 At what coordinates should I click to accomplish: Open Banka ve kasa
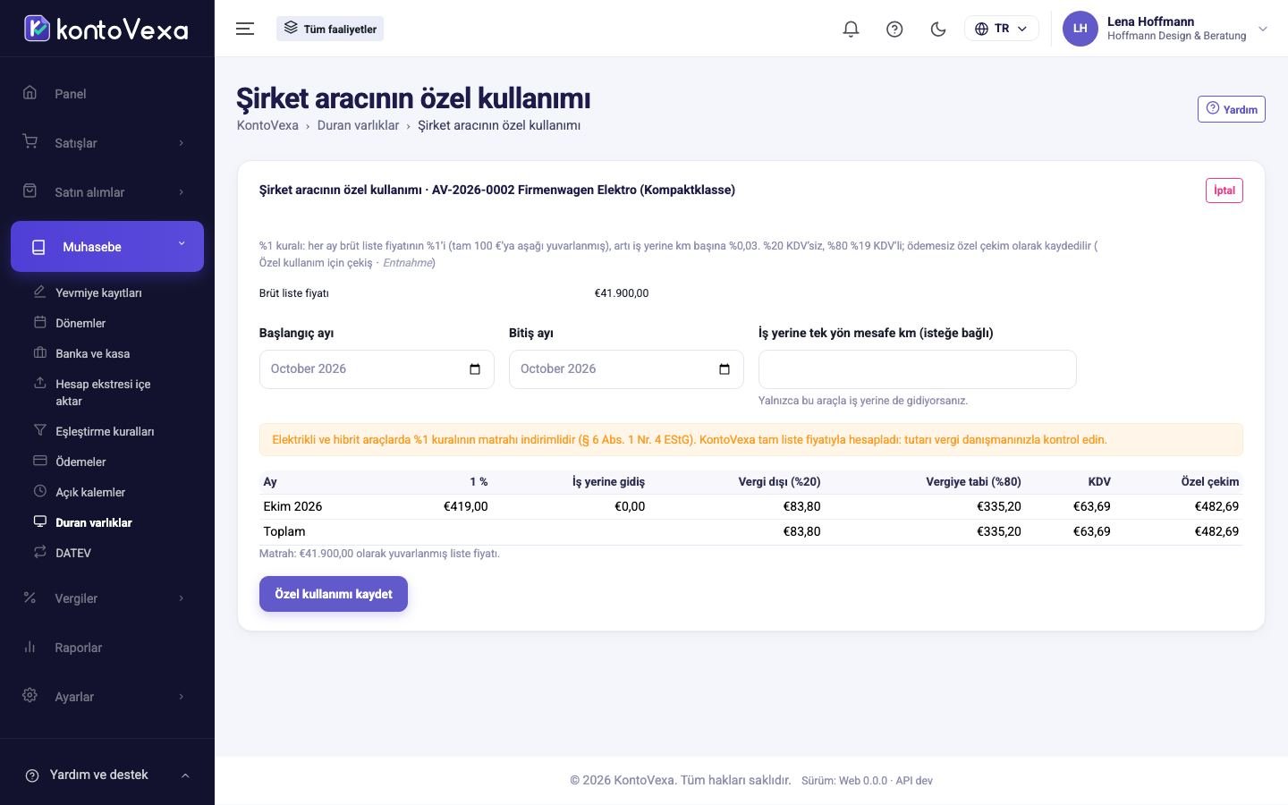(92, 353)
